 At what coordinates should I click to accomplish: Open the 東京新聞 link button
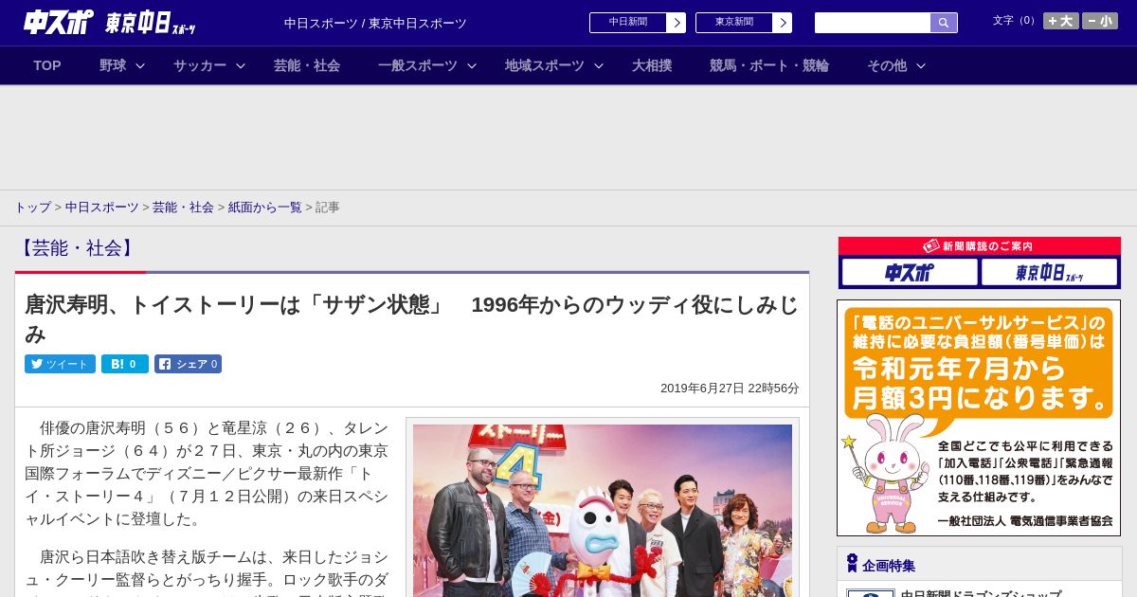tap(733, 23)
